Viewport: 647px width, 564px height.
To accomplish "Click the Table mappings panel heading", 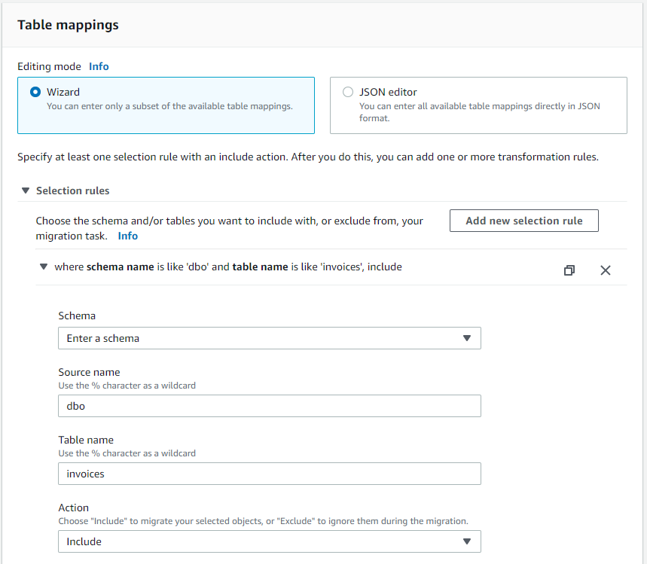I will click(x=68, y=25).
